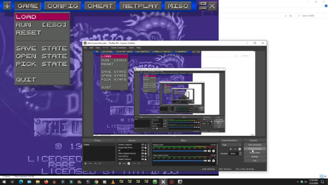Add a scene transition with plus icon
Image resolution: width=328 pixels, height=185 pixels.
point(231,149)
